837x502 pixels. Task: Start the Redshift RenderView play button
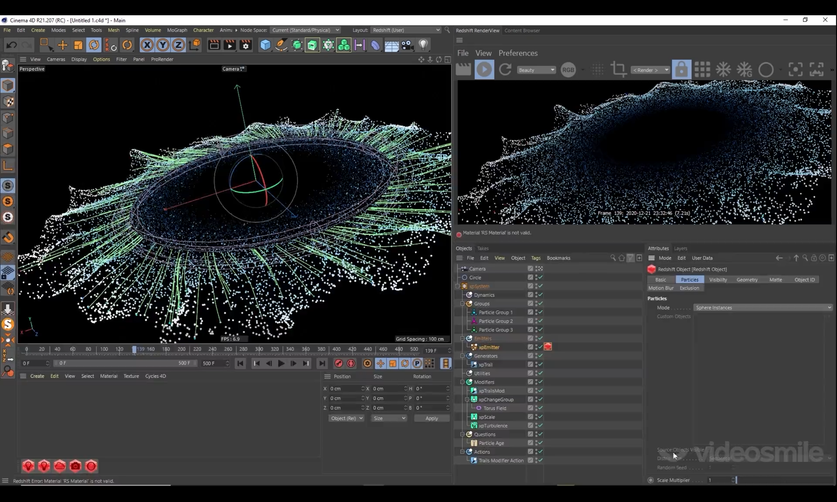[x=484, y=70]
